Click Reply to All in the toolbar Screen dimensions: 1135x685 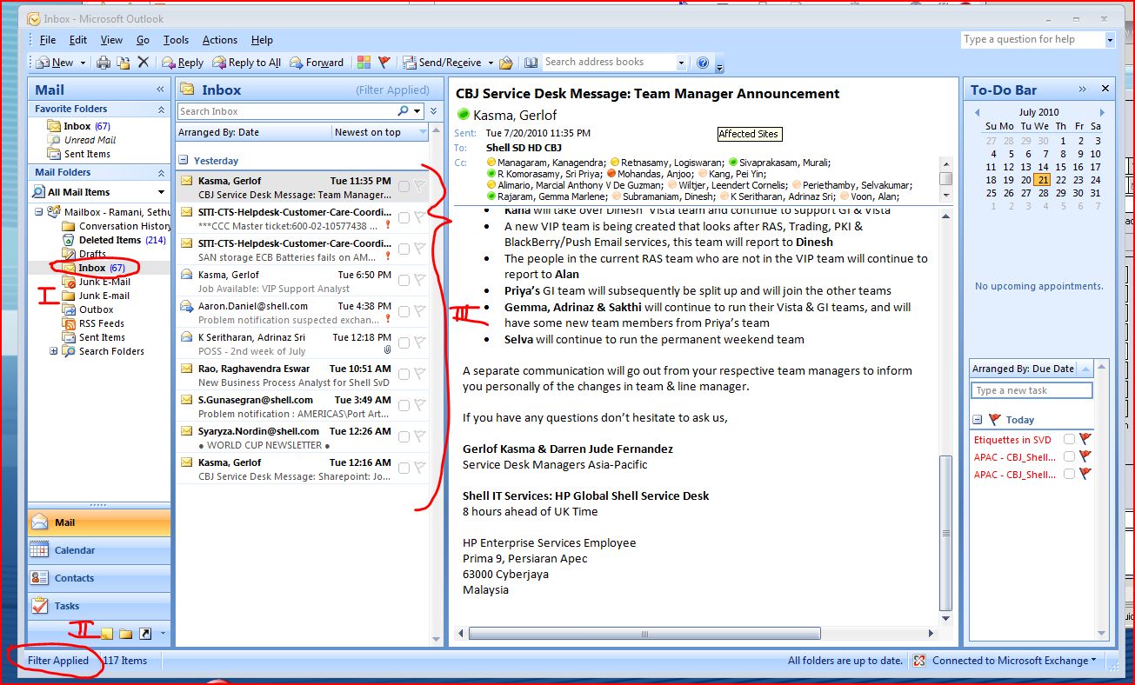247,63
